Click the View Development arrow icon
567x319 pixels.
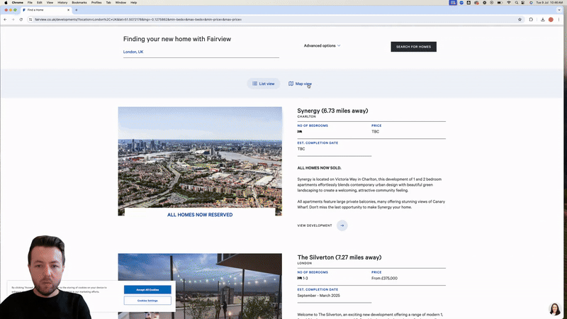pos(342,225)
